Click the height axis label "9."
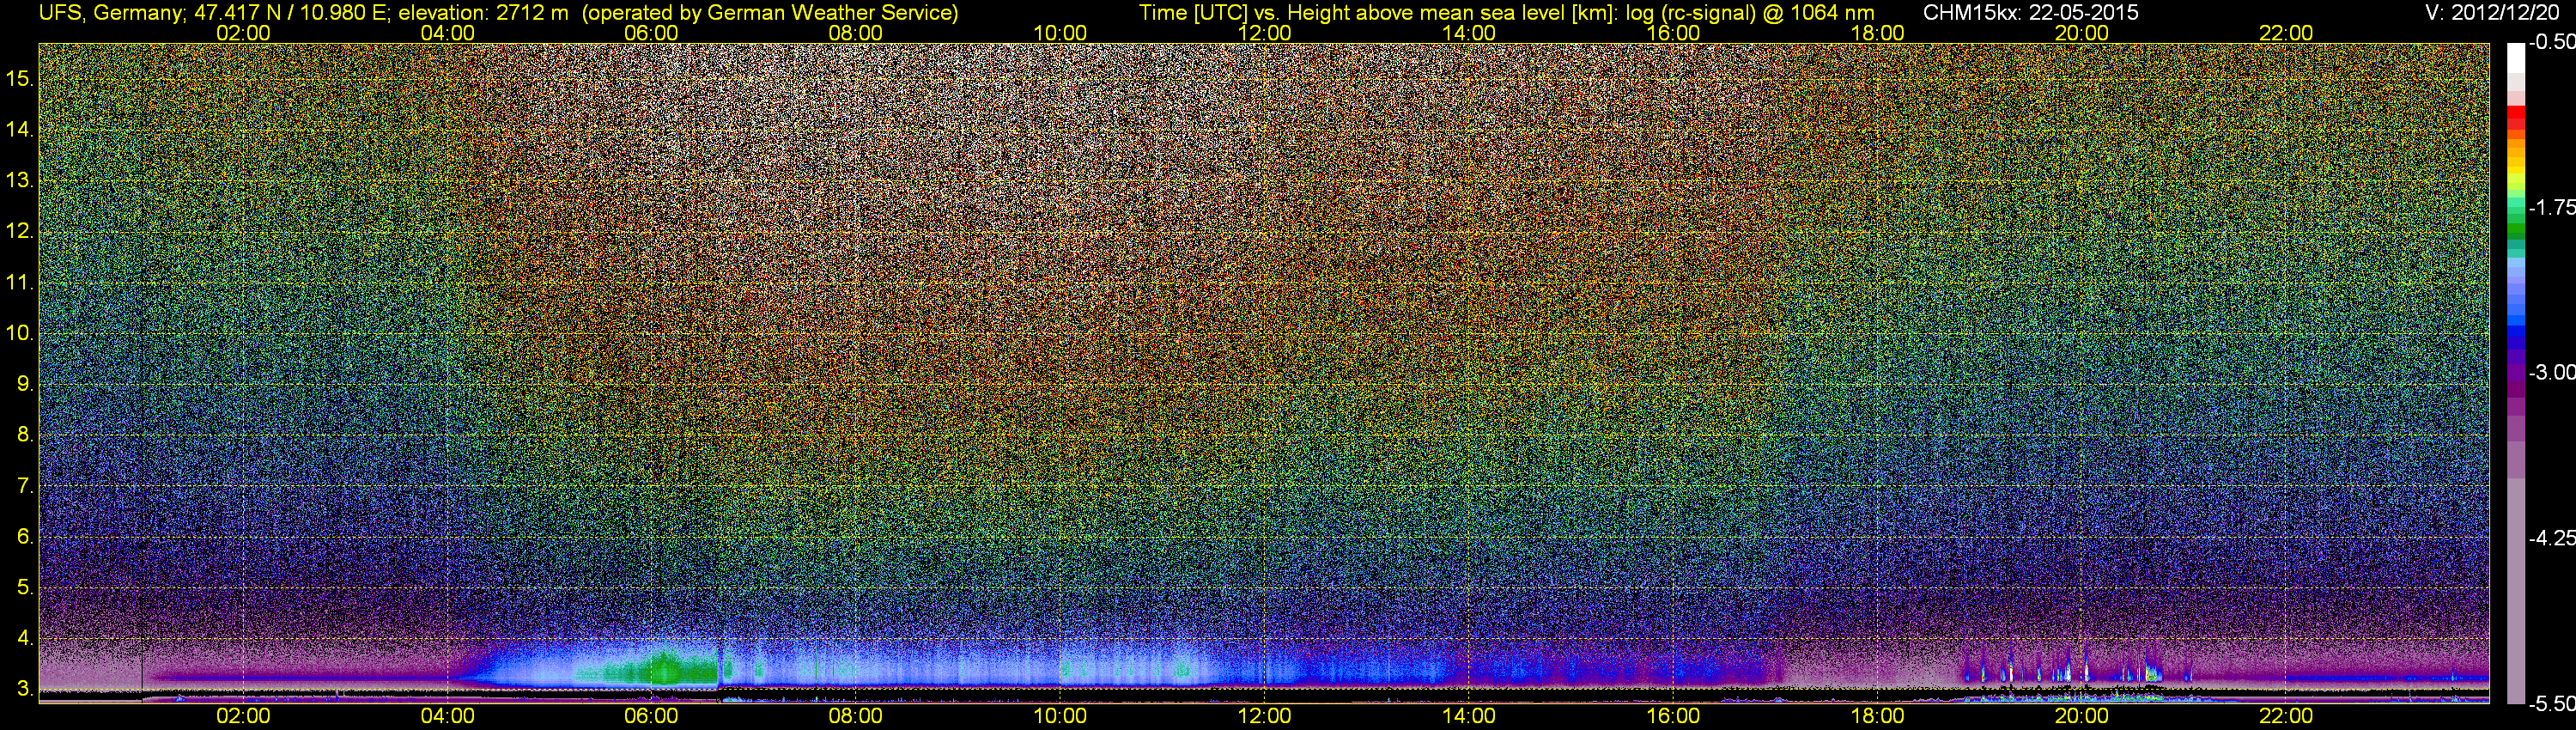The width and height of the screenshot is (2576, 730). point(26,384)
